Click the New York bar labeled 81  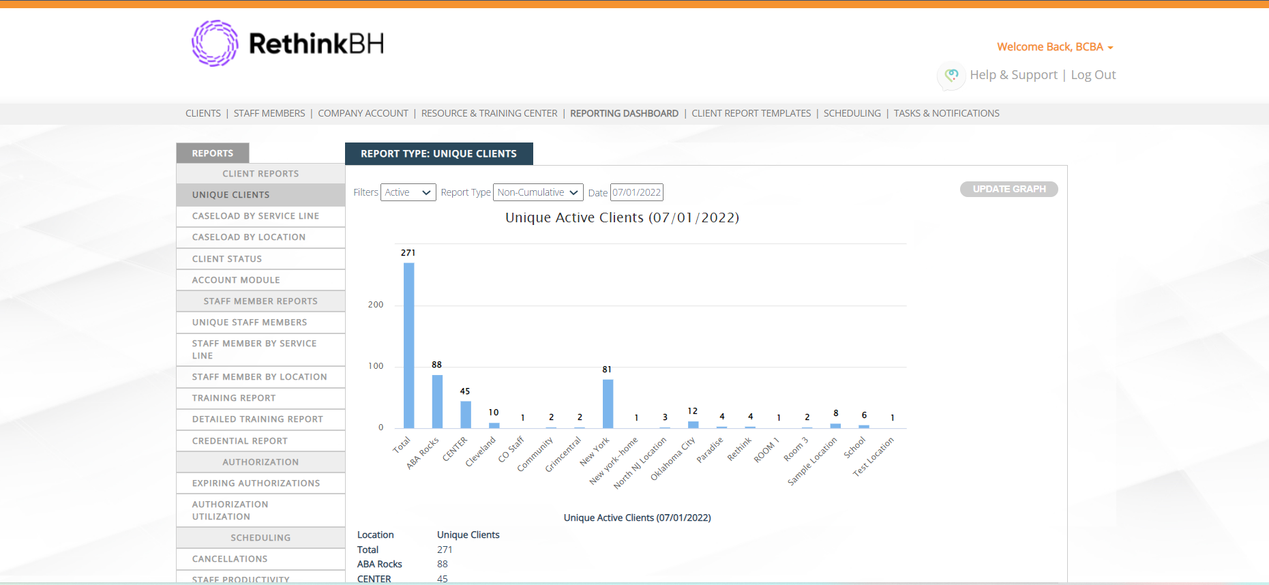608,404
